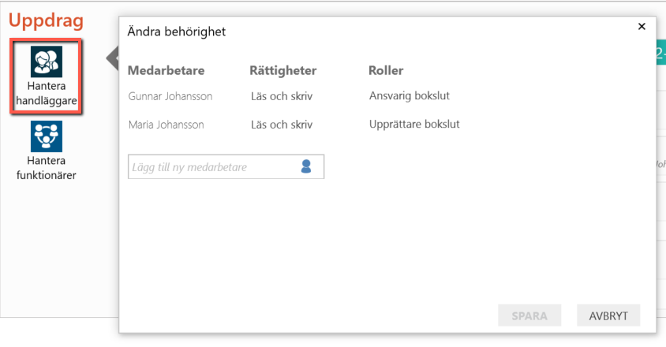Focus the Lägg till ny medarbetare field

point(226,166)
